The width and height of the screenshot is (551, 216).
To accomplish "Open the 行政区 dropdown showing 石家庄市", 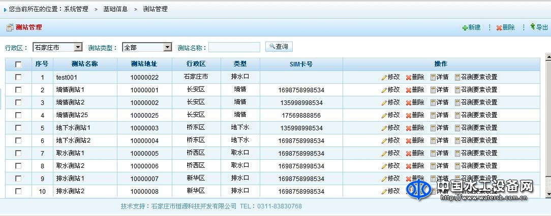I will pos(57,47).
